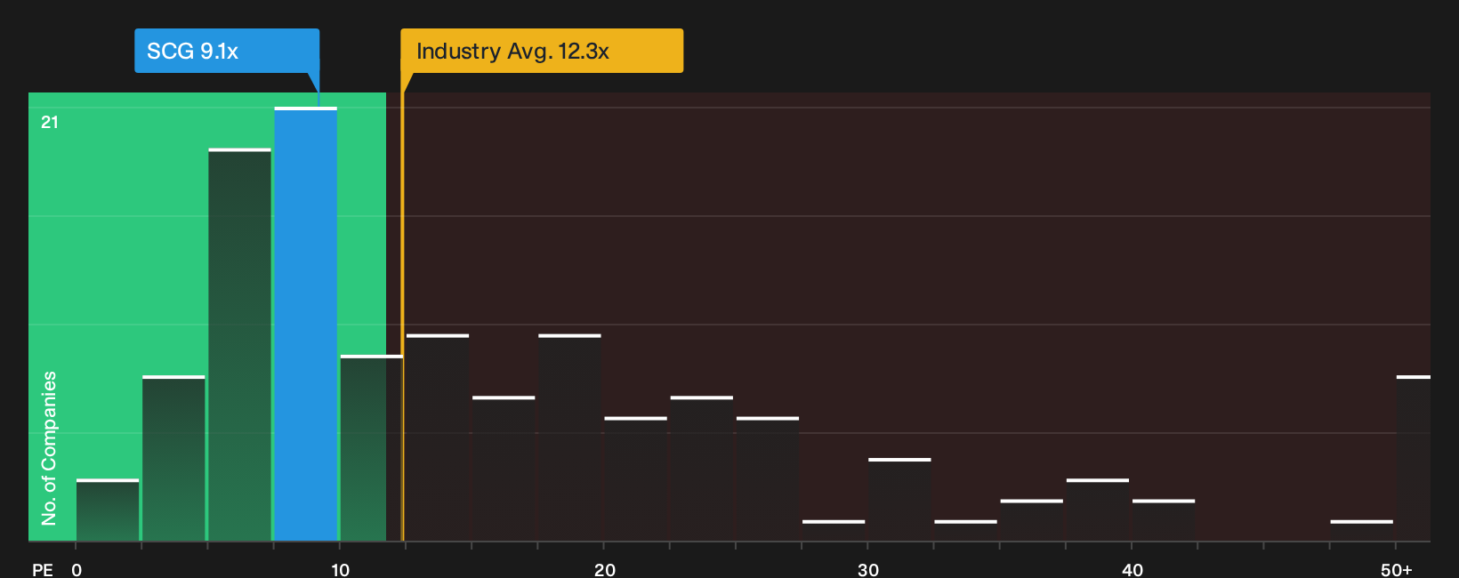Click the PE axis title
1459x578 pixels.
tap(43, 570)
